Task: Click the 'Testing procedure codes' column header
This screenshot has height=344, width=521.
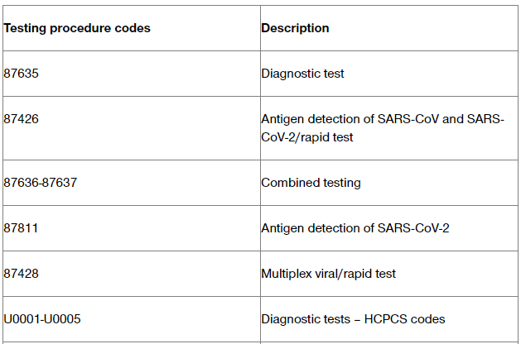Action: (77, 28)
